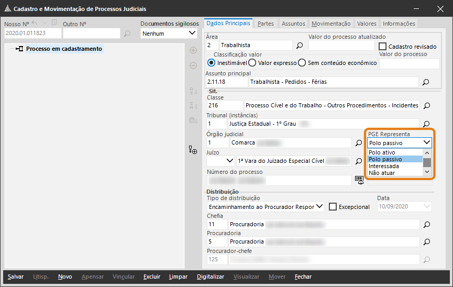Screen dimensions: 453x287
Task: Click the icon beside Número do processo
Action: pyautogui.click(x=359, y=180)
